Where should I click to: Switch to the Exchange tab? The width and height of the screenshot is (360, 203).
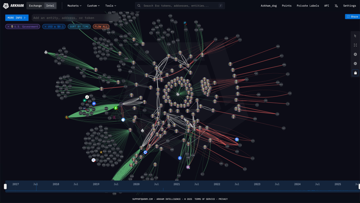[35, 6]
